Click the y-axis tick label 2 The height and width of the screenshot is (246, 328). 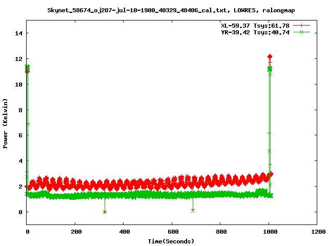(x=20, y=187)
